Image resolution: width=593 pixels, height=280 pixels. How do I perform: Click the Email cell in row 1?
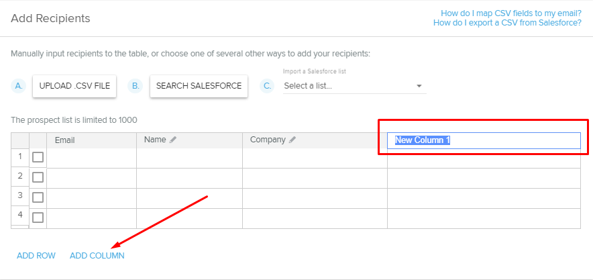(x=91, y=158)
